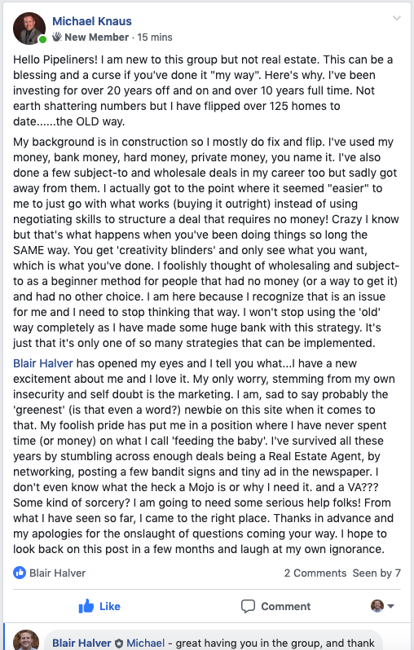The width and height of the screenshot is (414, 650).
Task: Open Michael Knaus profile picture
Action: pyautogui.click(x=29, y=29)
